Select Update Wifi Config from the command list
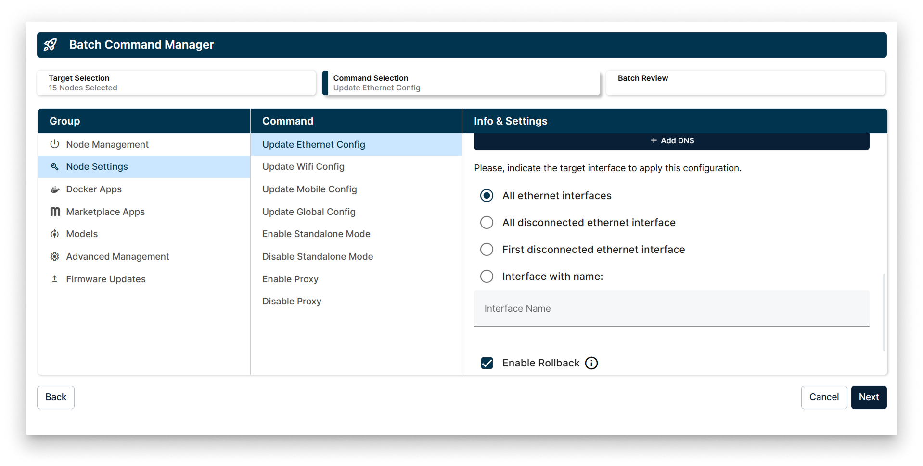The height and width of the screenshot is (466, 923). pyautogui.click(x=303, y=166)
